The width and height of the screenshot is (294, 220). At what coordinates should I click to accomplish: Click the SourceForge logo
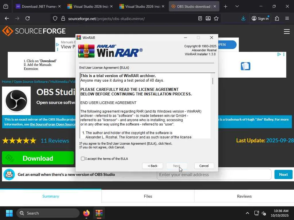tap(34, 31)
